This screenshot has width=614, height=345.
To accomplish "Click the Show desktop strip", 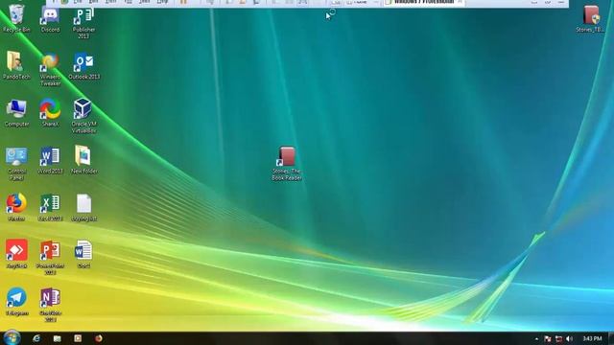I will tap(611, 338).
